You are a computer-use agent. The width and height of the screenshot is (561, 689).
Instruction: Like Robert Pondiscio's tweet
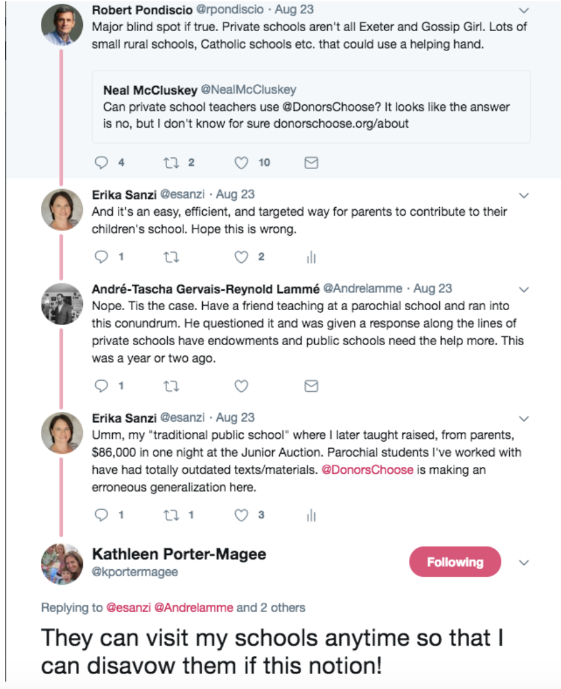pyautogui.click(x=242, y=163)
